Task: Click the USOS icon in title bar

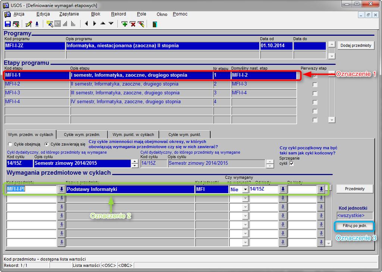Action: click(6, 5)
